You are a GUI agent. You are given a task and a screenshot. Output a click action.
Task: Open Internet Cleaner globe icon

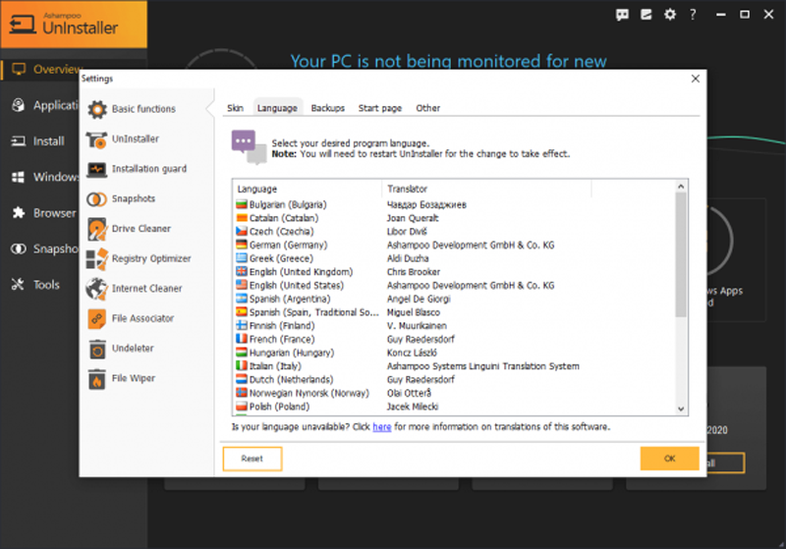pyautogui.click(x=96, y=289)
